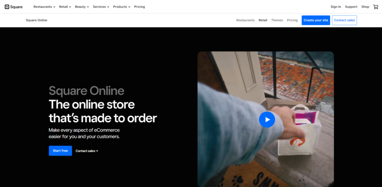This screenshot has height=187, width=382.
Task: Click the outlined Contact sales button
Action: [344, 20]
